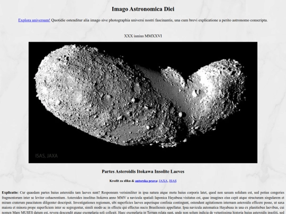Screen dimensions: 286x214
Task: Open the 'Explora universum!' link
Action: (x=34, y=20)
